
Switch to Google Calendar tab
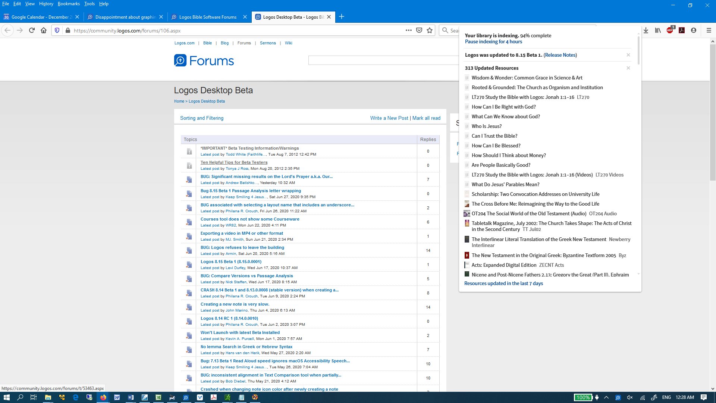41,17
